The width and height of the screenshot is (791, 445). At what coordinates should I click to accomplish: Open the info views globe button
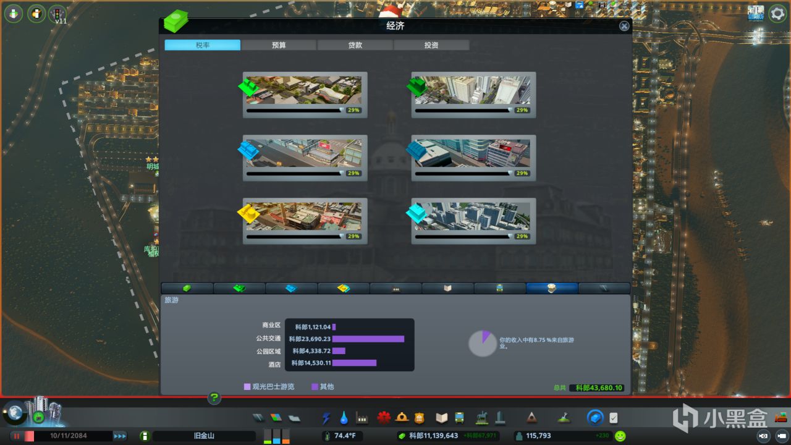pyautogui.click(x=14, y=412)
